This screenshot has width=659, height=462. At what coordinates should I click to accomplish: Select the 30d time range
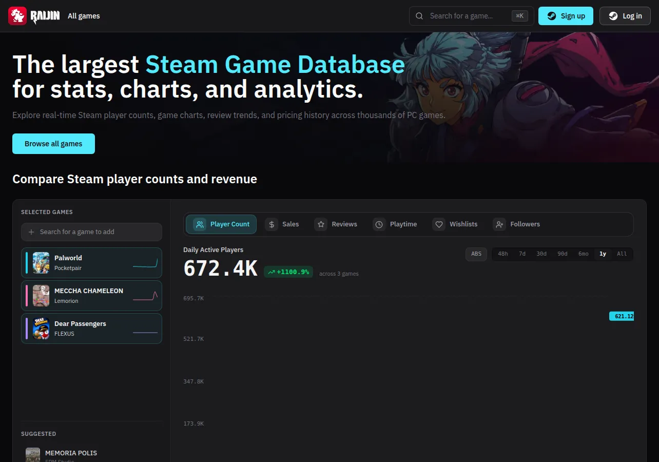pos(541,254)
